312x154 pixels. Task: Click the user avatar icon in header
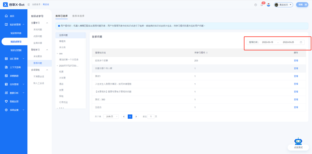tap(268, 5)
